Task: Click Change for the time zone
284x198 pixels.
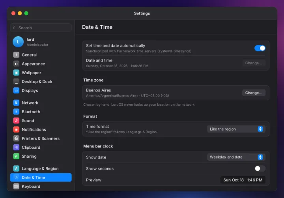Action: pos(254,93)
